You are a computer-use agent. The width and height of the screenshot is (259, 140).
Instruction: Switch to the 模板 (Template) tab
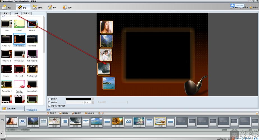[x=23, y=8]
